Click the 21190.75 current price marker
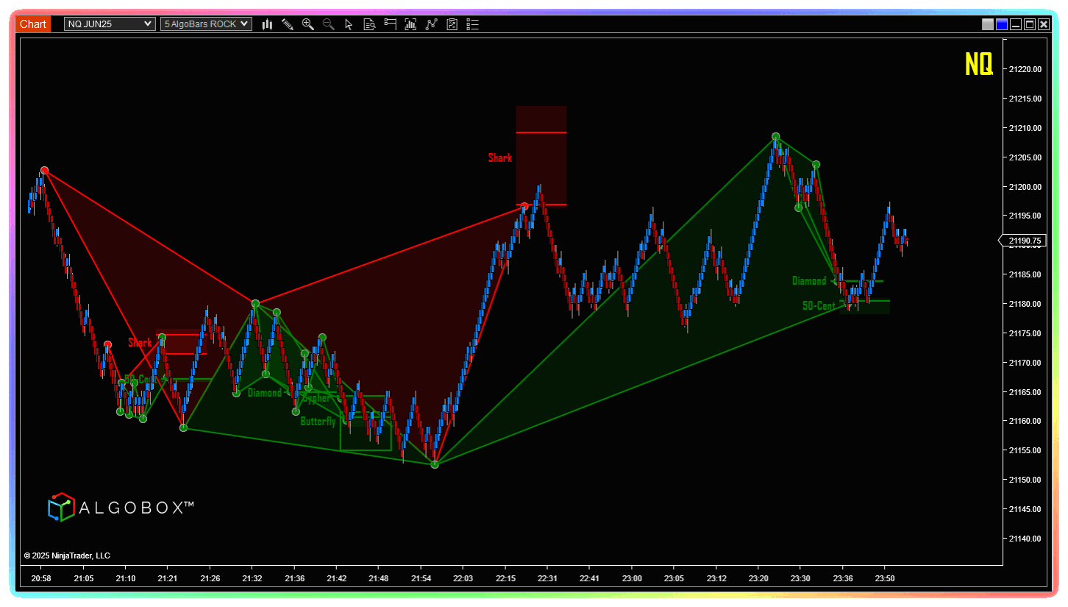This screenshot has width=1068, height=607. [x=1024, y=241]
